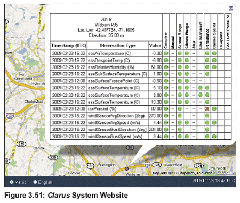Click the Route 129 marker on map
This screenshot has height=203, width=240.
(x=198, y=165)
